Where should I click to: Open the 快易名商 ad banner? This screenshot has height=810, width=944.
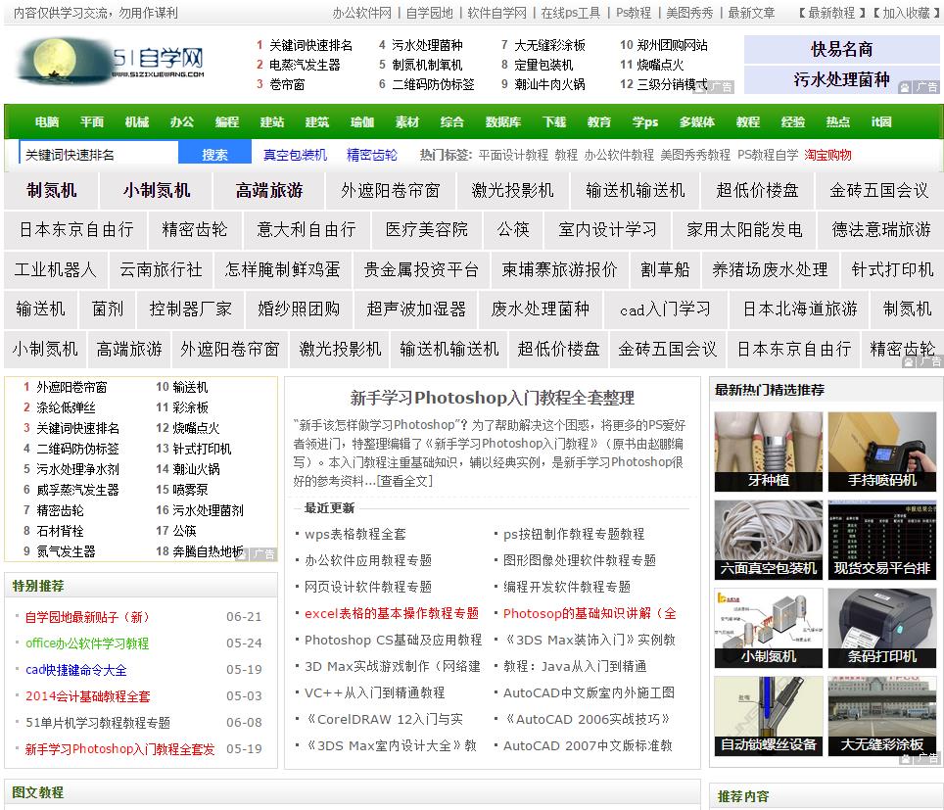pos(841,49)
